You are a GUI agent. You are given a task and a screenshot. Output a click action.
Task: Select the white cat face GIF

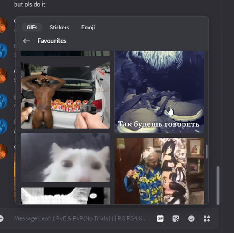tap(65, 158)
